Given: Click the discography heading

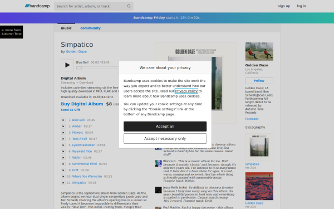Looking at the screenshot, I should [255, 127].
